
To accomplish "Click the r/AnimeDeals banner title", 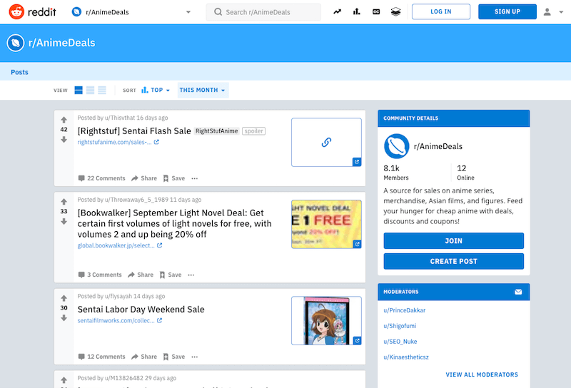I will [62, 43].
